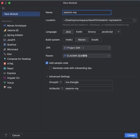Image resolution: width=140 pixels, height=139 pixels.
Task: Click the Angular CLI icon
Action: pos(5,78)
